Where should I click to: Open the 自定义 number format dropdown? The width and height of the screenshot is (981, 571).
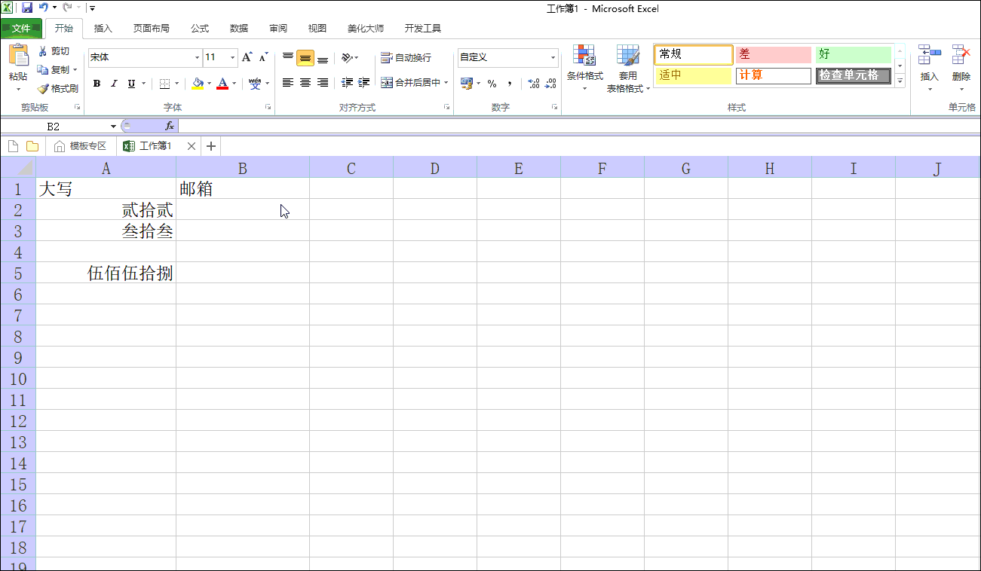point(553,58)
